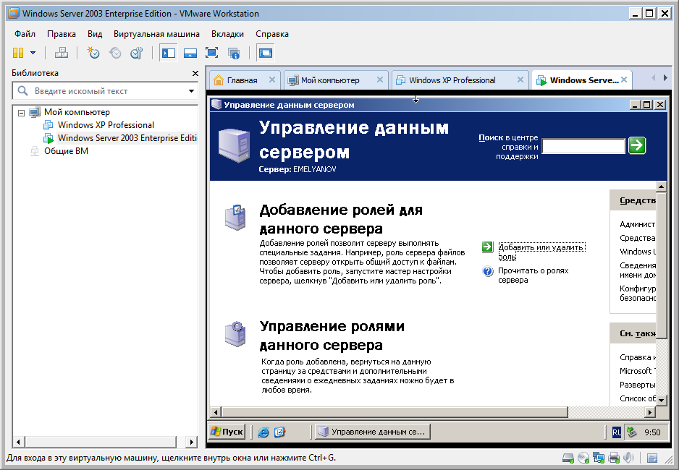The height and width of the screenshot is (470, 679).
Task: Toggle the library sidebar view icon
Action: coord(169,54)
